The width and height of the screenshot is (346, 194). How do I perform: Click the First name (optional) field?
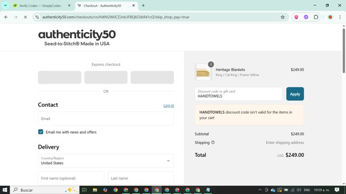[71, 178]
